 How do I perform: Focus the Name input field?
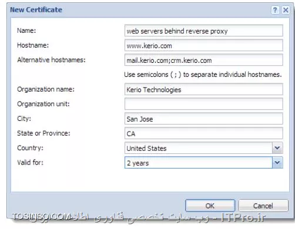(203, 31)
